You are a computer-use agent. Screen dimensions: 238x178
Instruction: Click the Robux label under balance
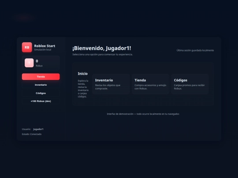click(x=39, y=65)
